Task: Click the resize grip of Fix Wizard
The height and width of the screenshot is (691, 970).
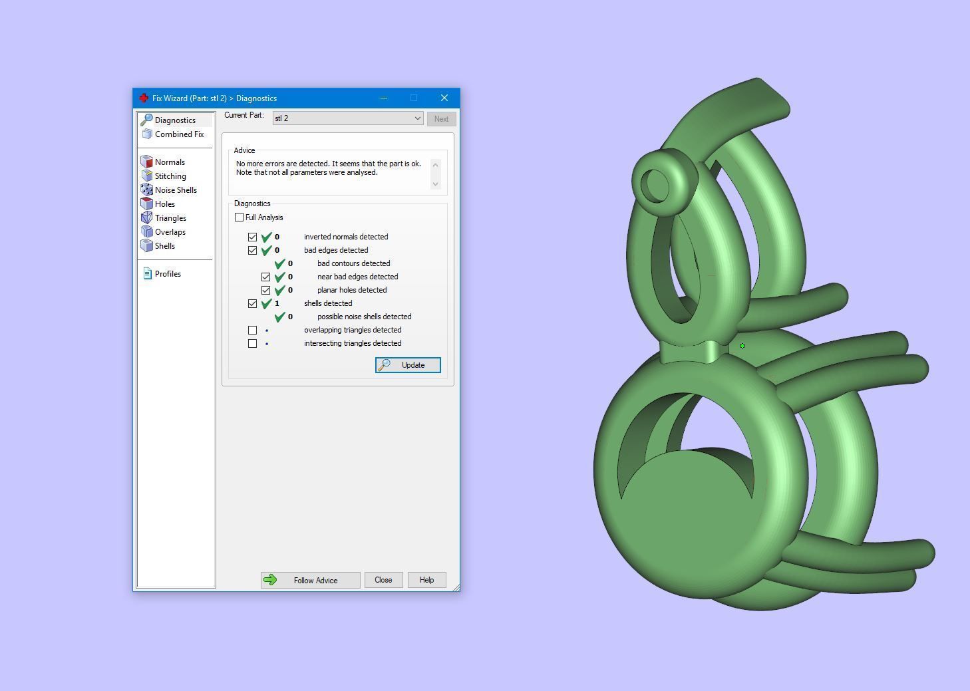Action: point(456,587)
